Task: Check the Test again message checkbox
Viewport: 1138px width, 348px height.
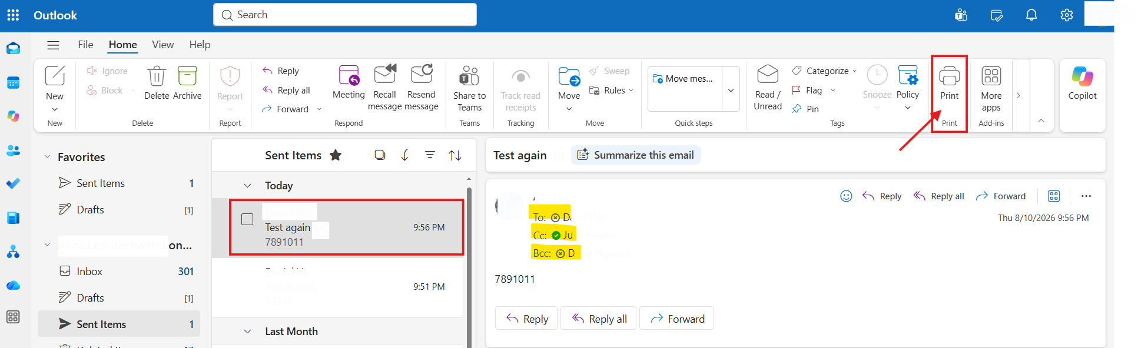Action: 247,219
